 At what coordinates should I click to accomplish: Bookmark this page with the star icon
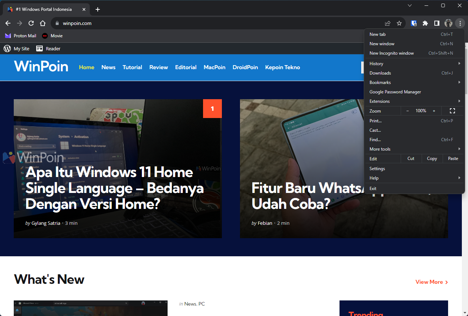[x=399, y=23]
